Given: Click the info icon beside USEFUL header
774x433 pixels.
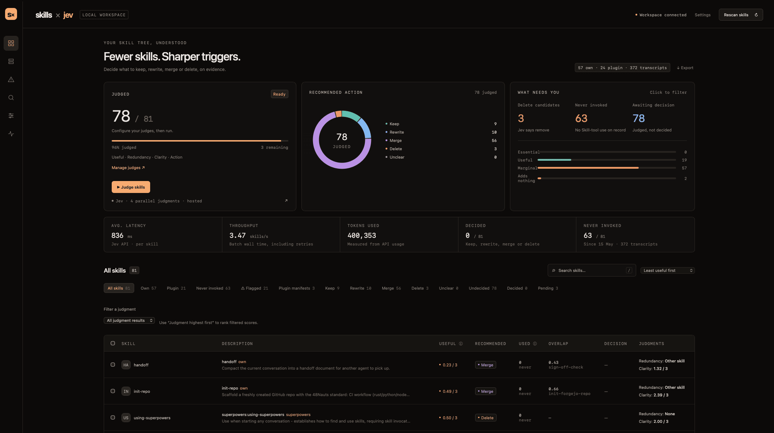Looking at the screenshot, I should click(461, 344).
